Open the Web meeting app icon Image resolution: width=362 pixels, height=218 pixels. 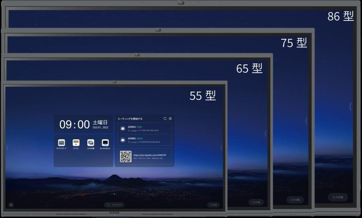coord(90,143)
